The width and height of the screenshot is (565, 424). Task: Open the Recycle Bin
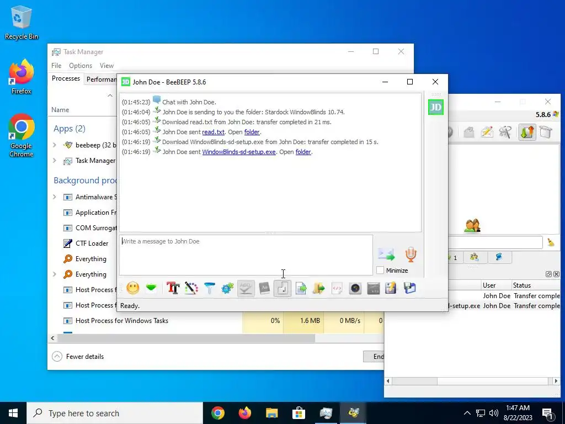(22, 22)
